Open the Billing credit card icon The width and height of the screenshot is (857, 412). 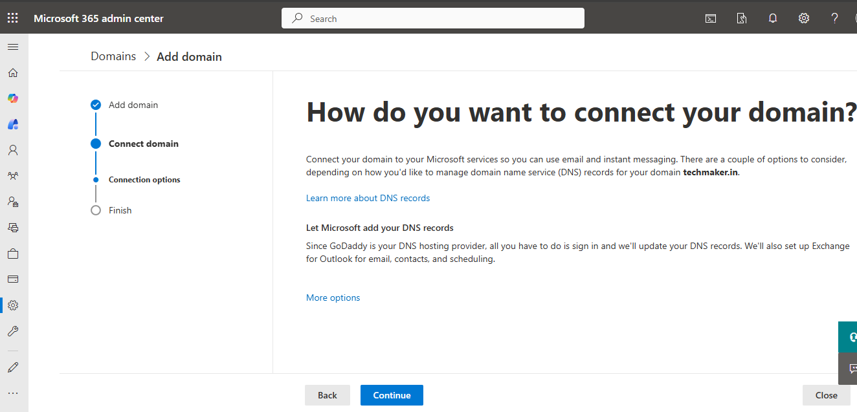pyautogui.click(x=13, y=279)
